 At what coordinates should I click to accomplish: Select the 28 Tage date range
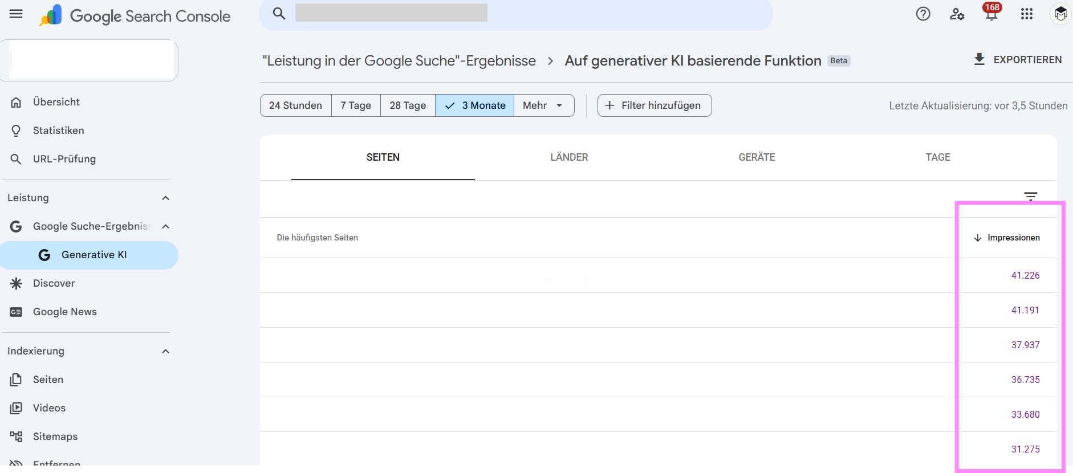[x=408, y=105]
